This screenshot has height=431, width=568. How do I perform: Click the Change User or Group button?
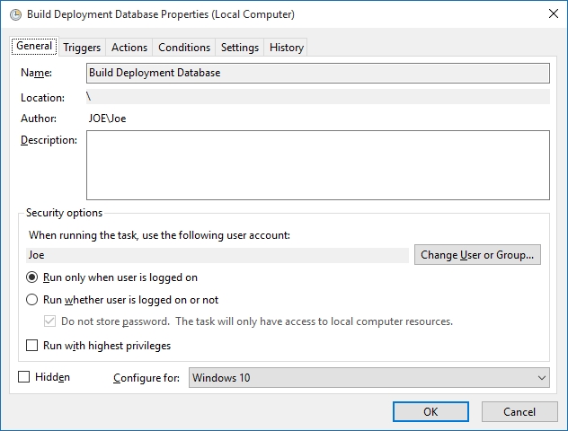click(x=477, y=255)
